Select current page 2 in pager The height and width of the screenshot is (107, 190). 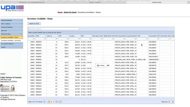tap(49, 102)
